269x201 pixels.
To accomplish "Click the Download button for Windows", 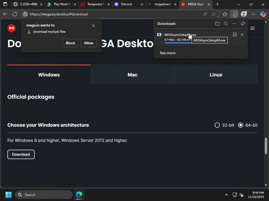I will [21, 154].
